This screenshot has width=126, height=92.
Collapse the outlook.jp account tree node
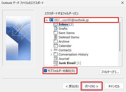coord(47,20)
